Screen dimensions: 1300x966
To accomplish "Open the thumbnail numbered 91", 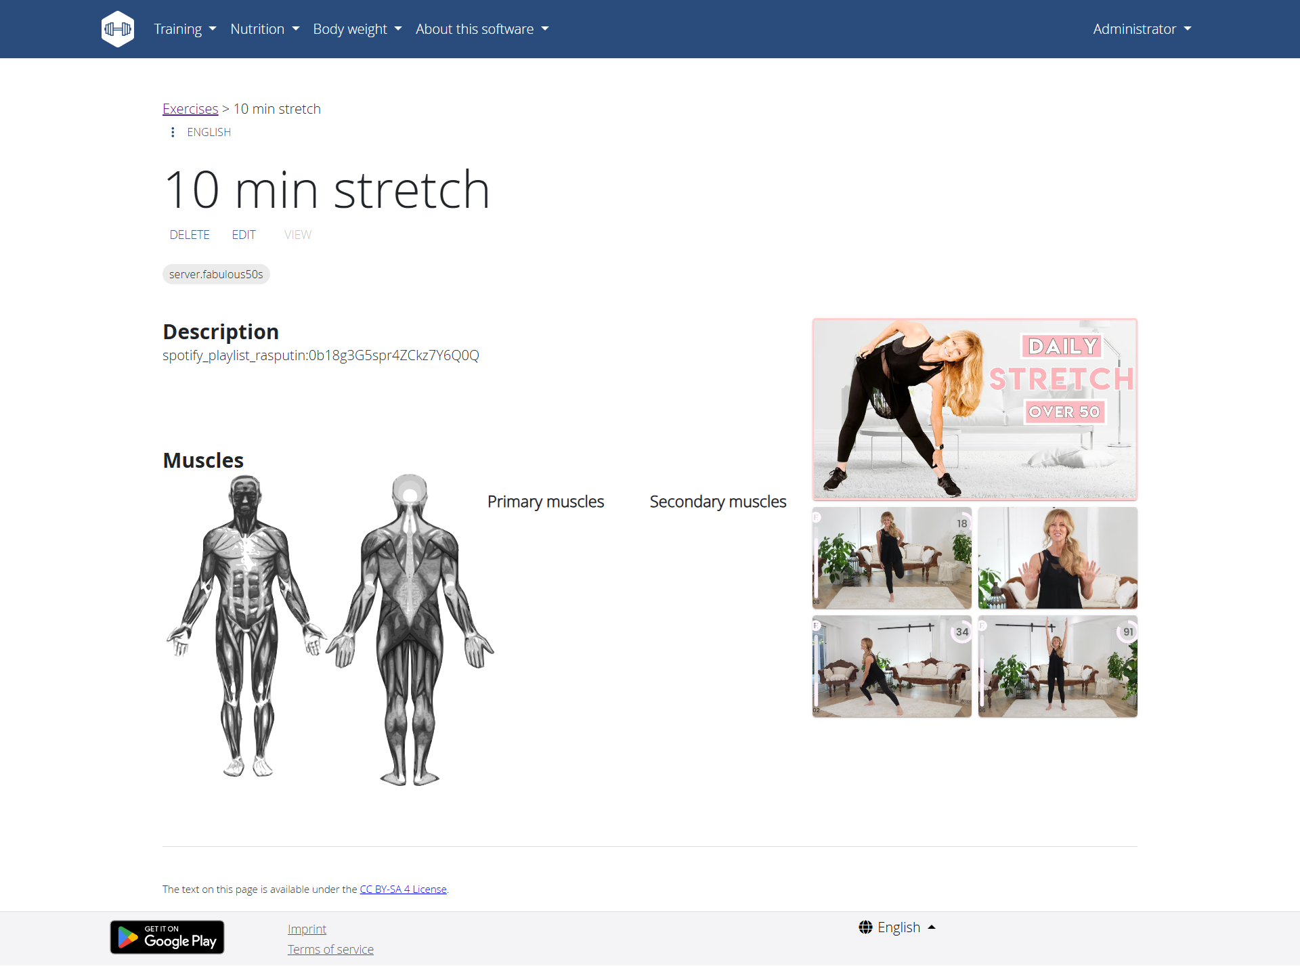I will point(1058,666).
